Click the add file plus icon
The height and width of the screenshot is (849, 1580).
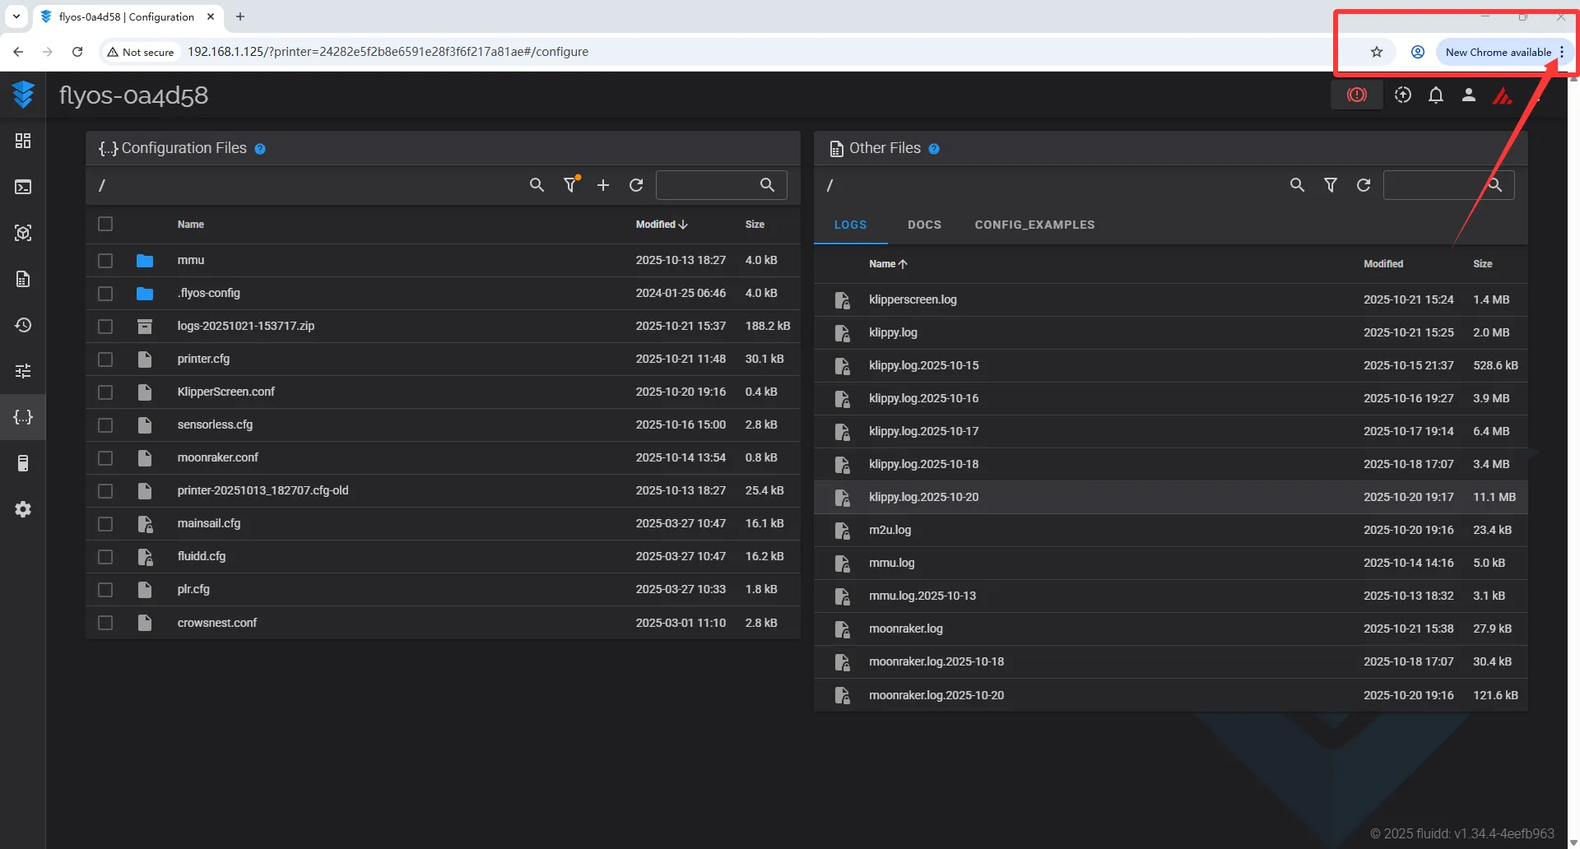click(603, 185)
